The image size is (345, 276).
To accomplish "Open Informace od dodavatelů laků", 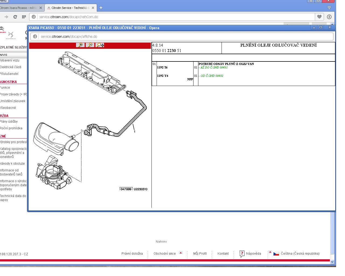I will pos(11,172).
